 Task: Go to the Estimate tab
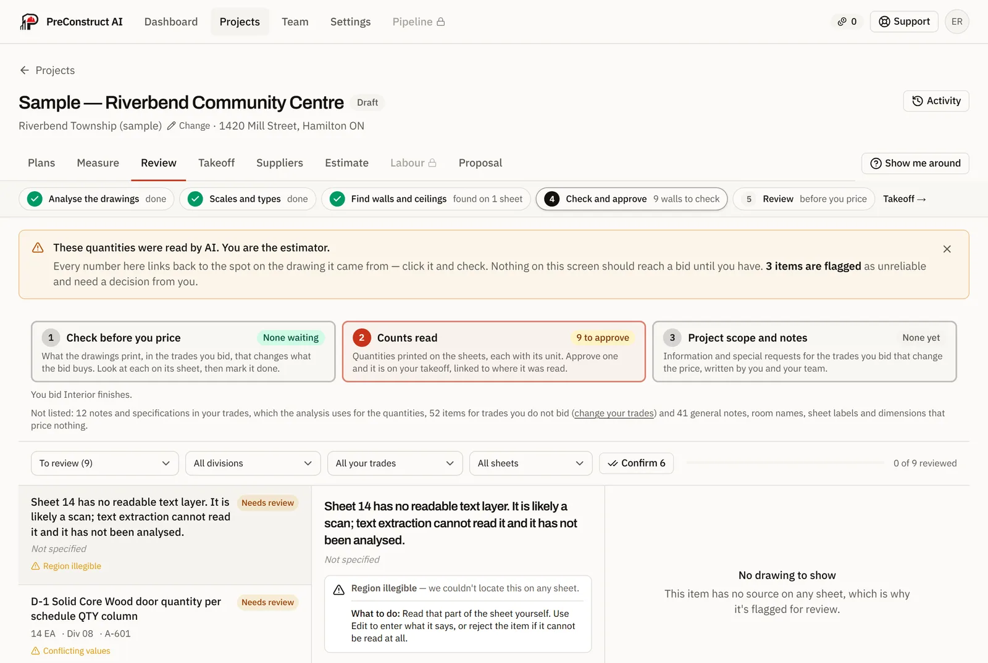(346, 163)
